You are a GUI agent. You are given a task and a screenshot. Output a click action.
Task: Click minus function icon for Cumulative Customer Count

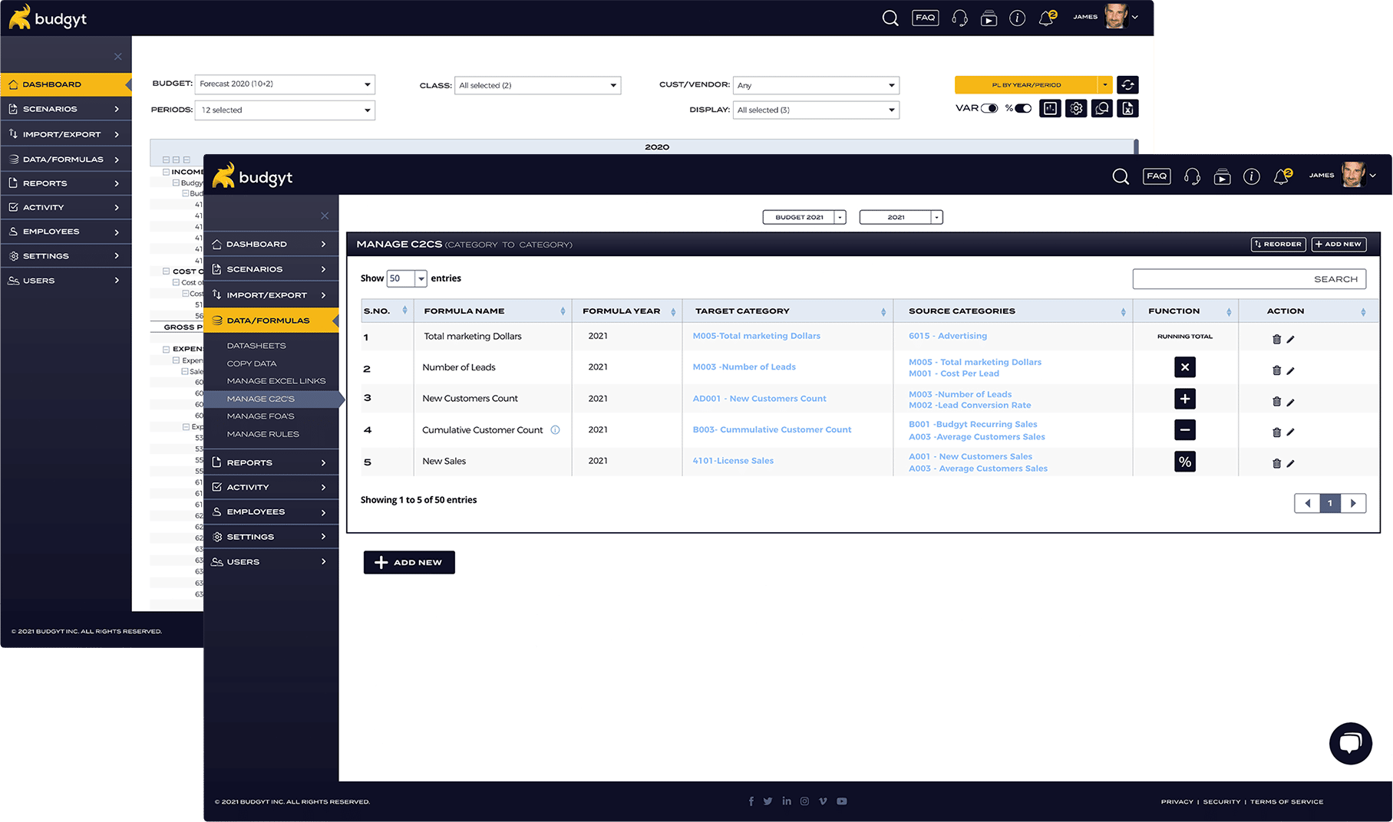click(x=1185, y=430)
